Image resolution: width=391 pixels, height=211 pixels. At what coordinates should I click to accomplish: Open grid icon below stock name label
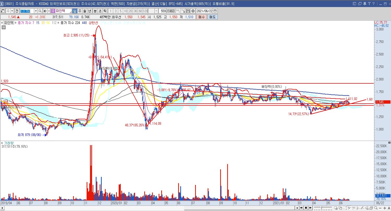[x=3, y=27]
